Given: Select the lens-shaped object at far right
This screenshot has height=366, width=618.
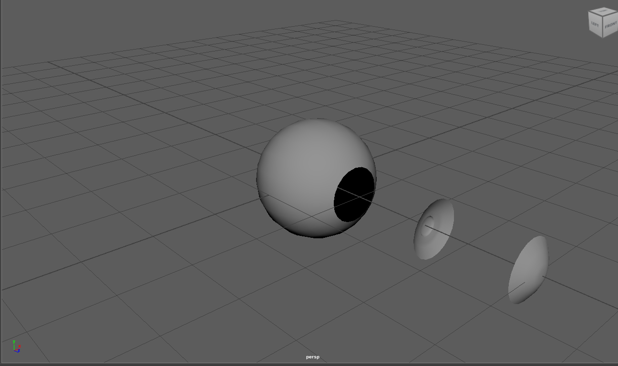Looking at the screenshot, I should pyautogui.click(x=528, y=270).
